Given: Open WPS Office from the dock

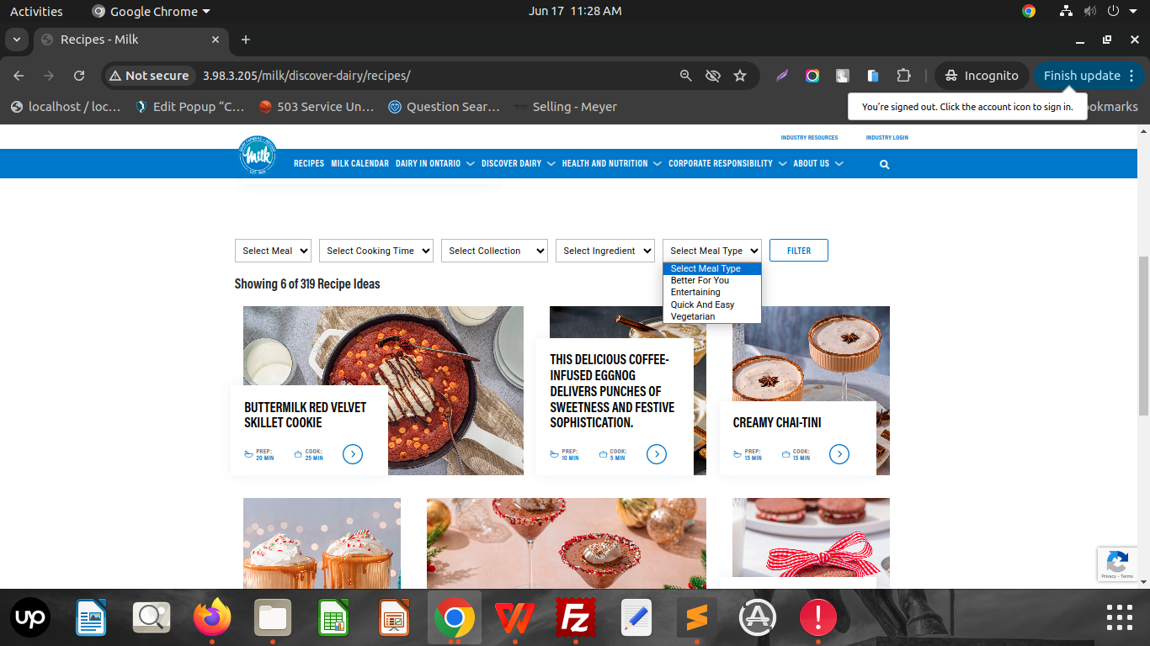Looking at the screenshot, I should pyautogui.click(x=515, y=618).
